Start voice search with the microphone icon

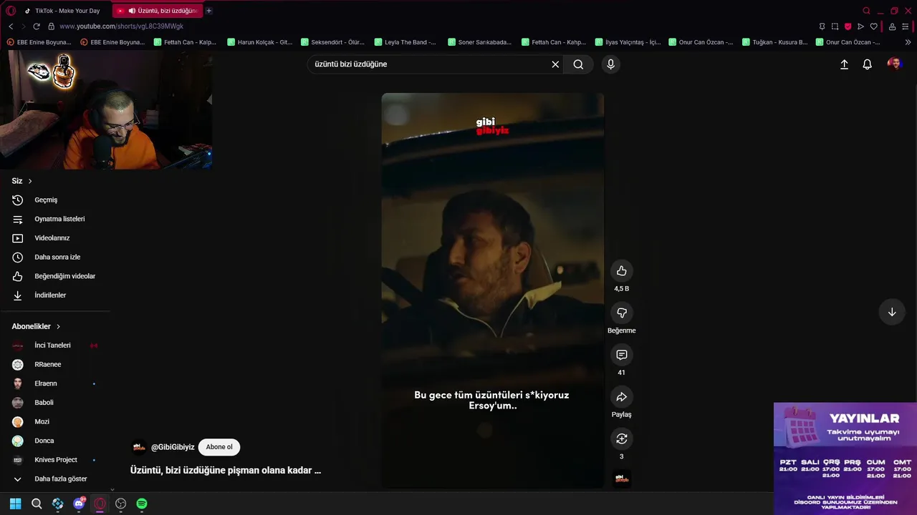tap(610, 64)
